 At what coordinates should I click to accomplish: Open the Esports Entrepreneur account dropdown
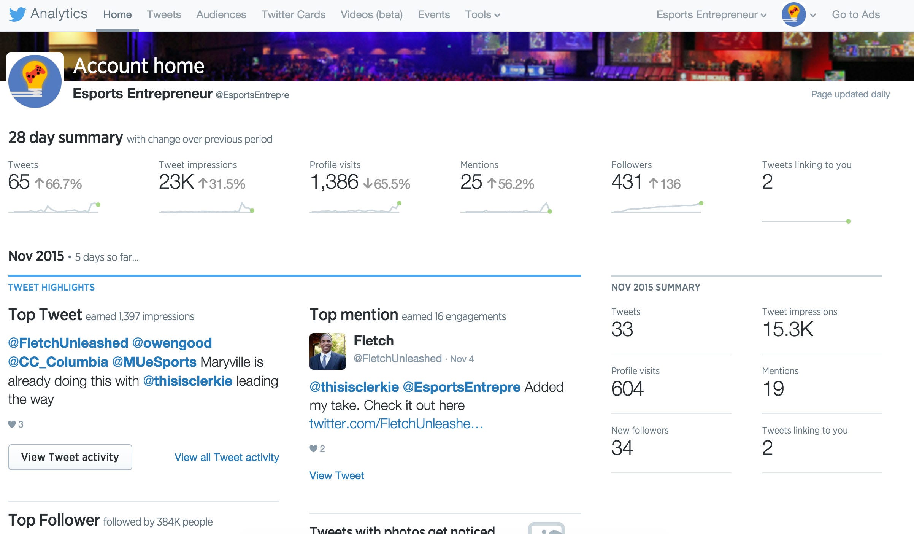[x=711, y=15]
